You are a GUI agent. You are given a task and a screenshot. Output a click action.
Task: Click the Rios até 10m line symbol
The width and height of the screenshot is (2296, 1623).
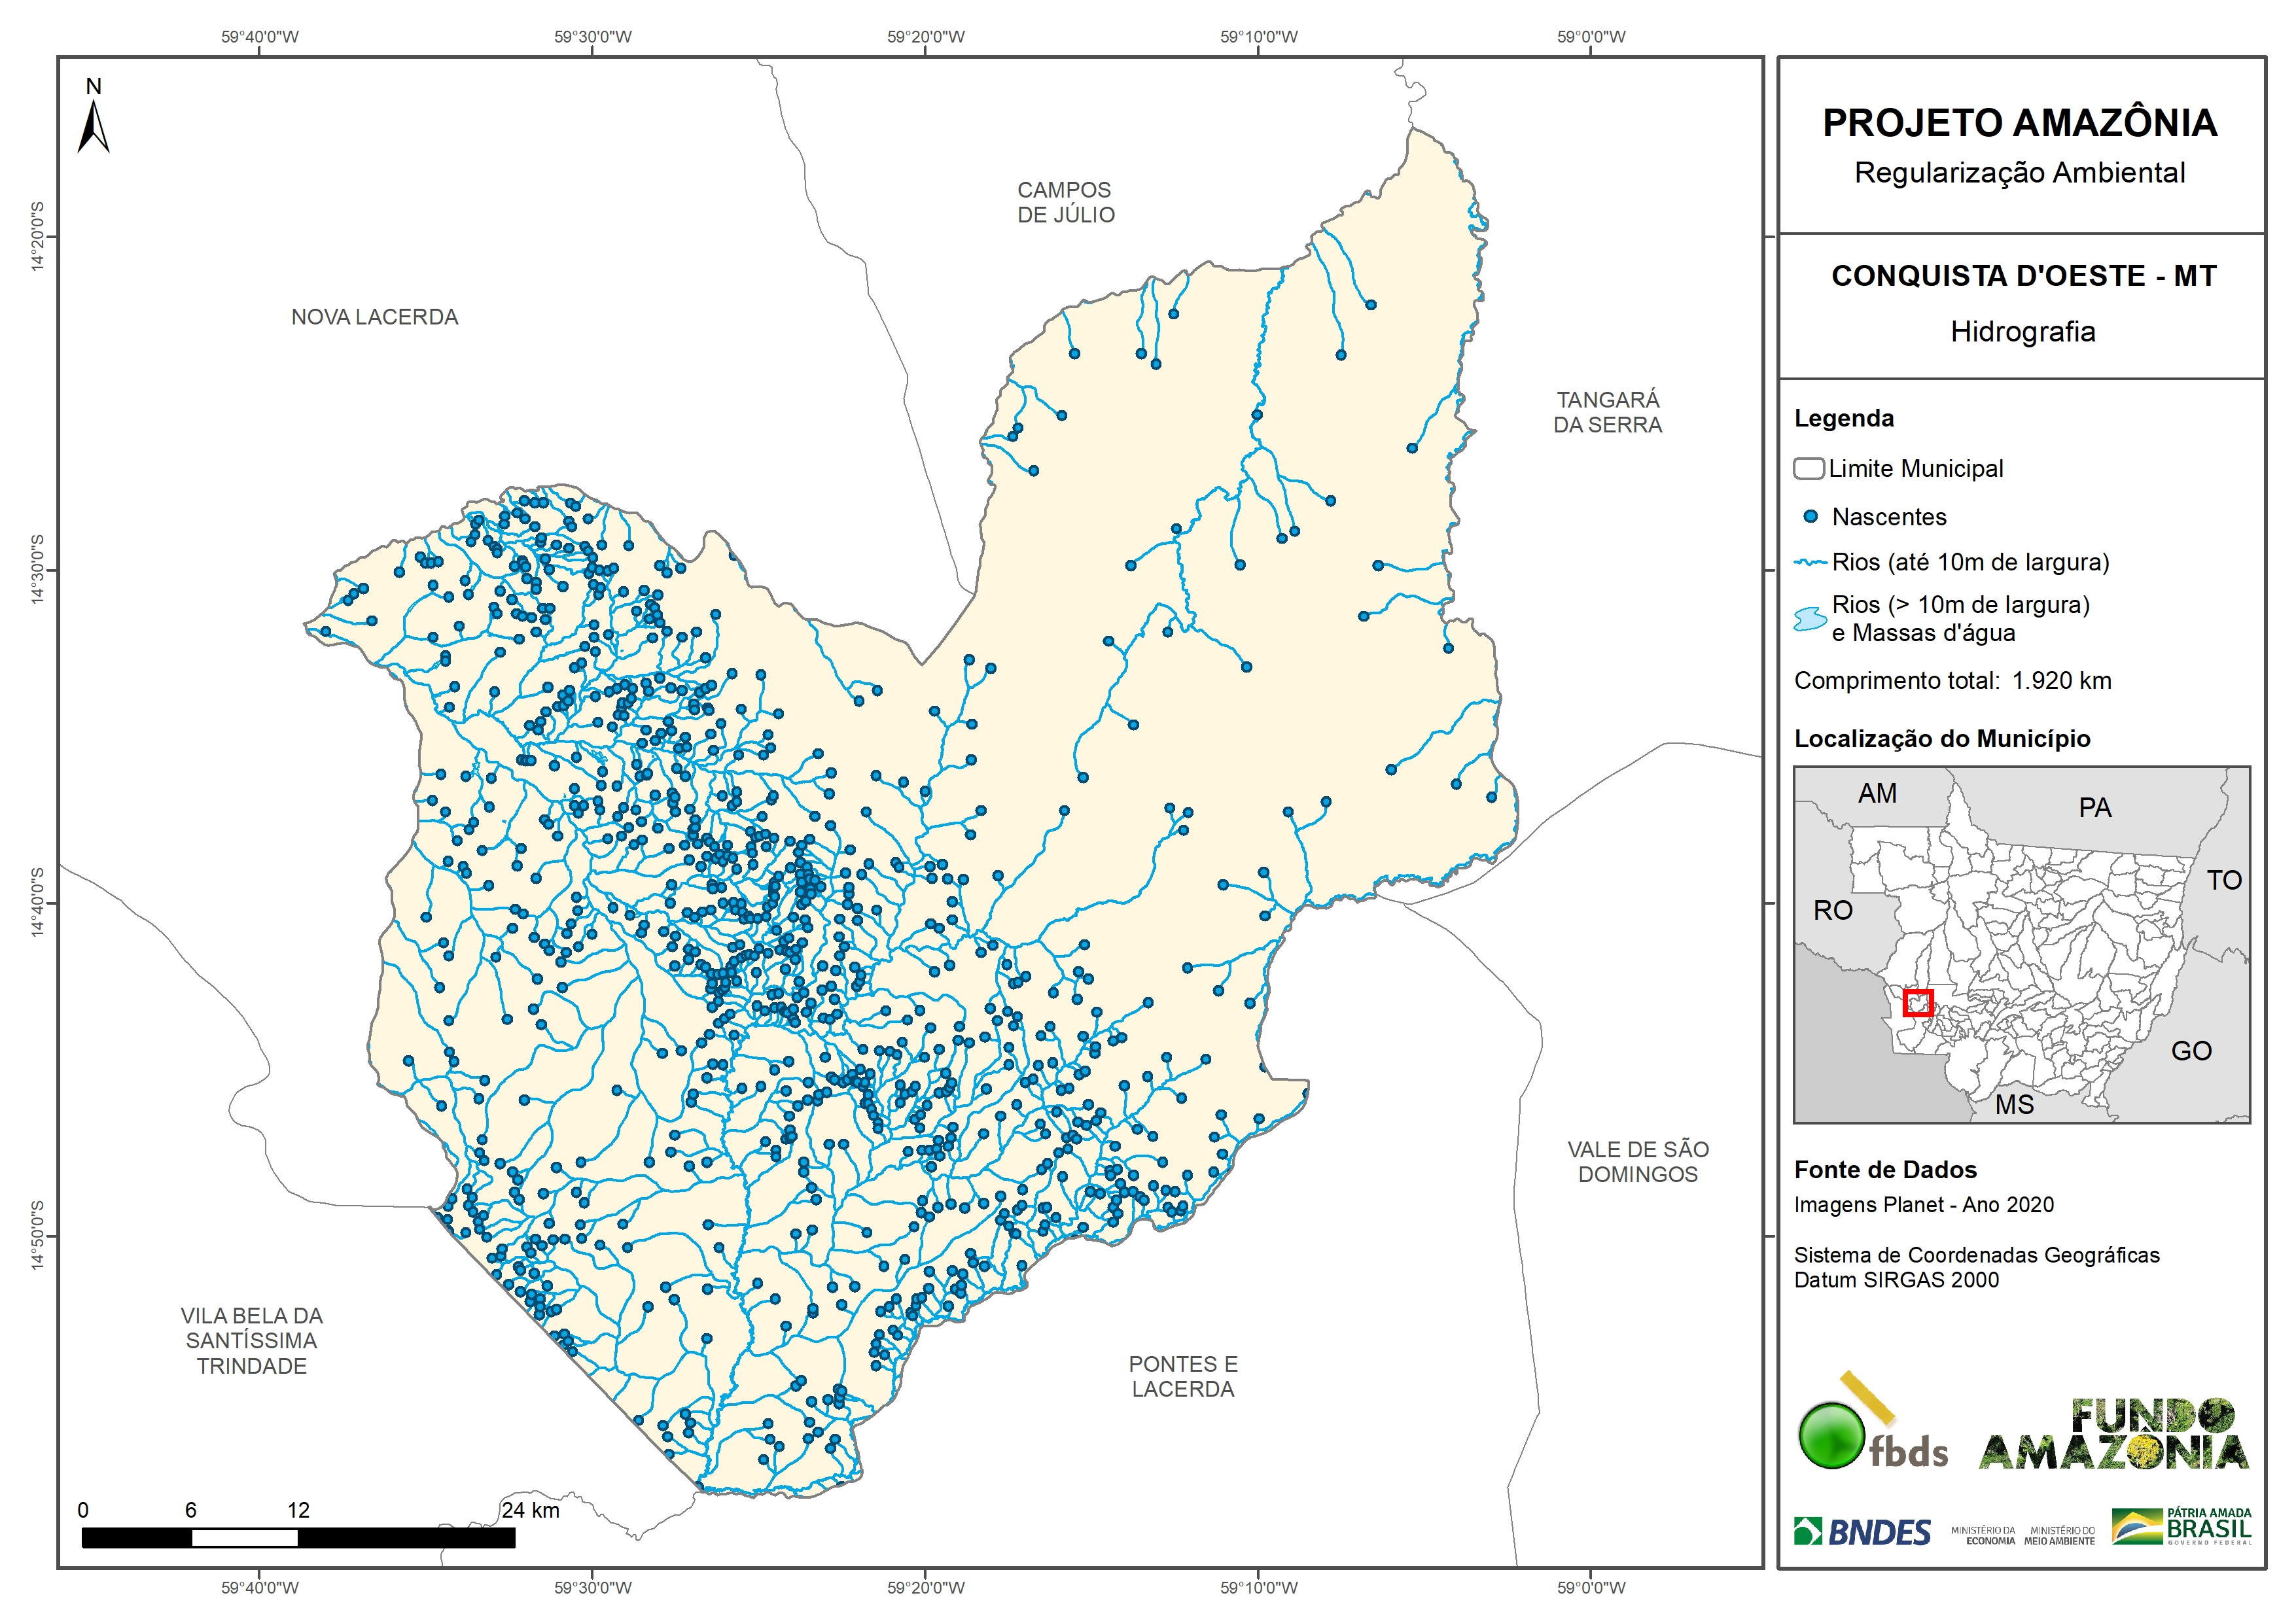click(1810, 563)
